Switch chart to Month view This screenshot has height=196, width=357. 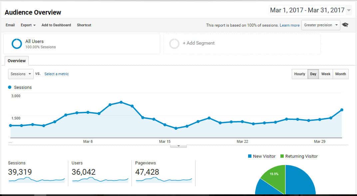[x=341, y=74]
